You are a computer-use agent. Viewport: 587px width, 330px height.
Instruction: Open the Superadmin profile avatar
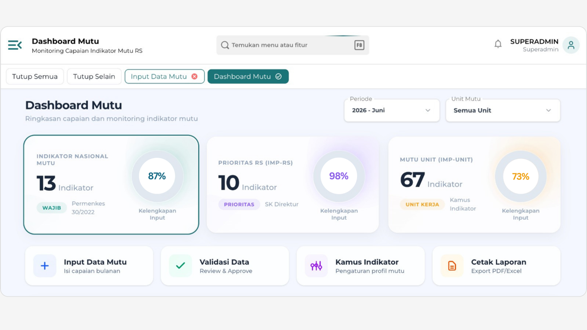pos(571,45)
